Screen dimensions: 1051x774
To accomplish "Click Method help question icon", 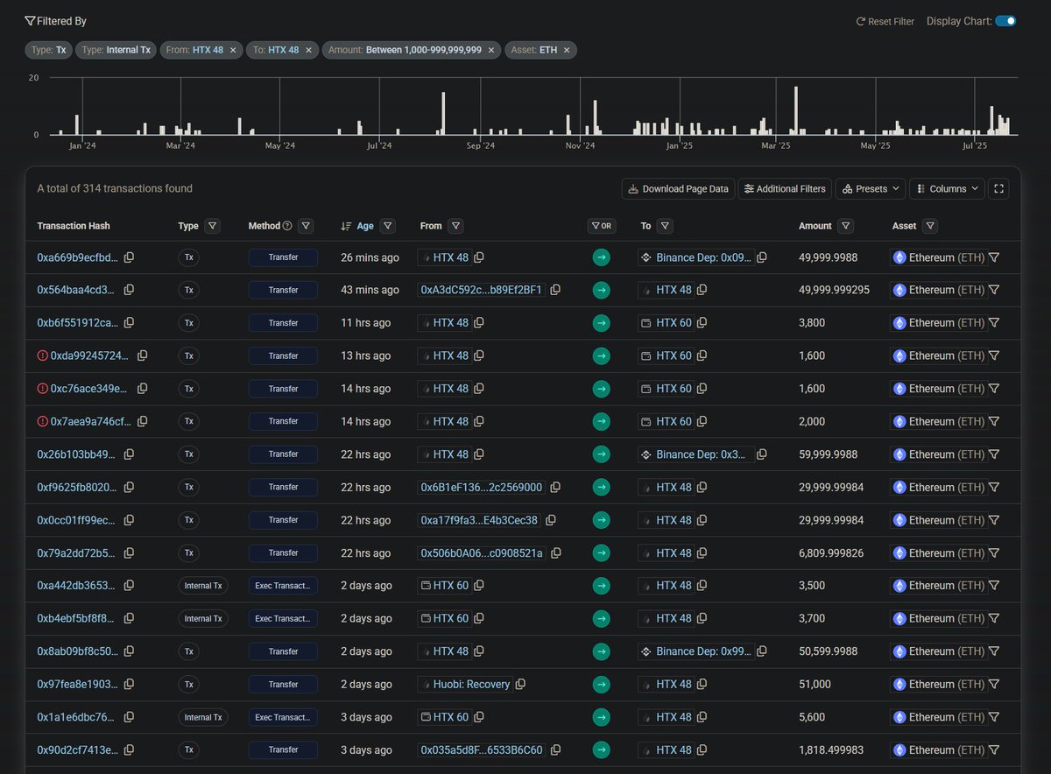I will point(288,226).
